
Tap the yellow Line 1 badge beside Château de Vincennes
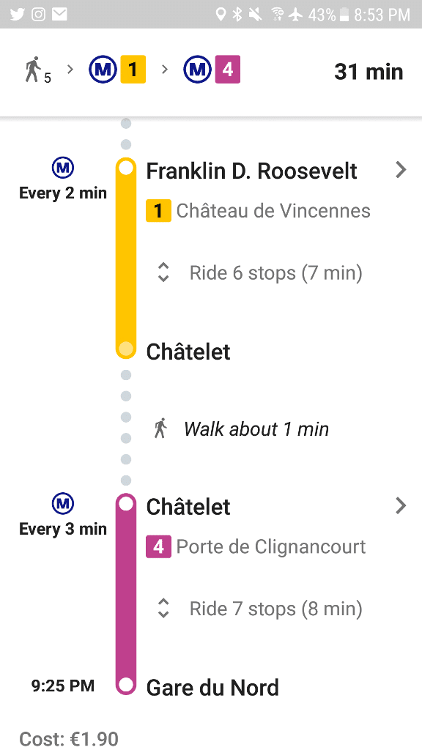click(x=158, y=210)
